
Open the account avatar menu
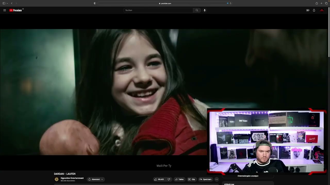coord(322,10)
